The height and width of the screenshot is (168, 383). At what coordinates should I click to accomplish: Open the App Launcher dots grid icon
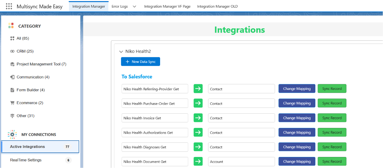(9, 6)
